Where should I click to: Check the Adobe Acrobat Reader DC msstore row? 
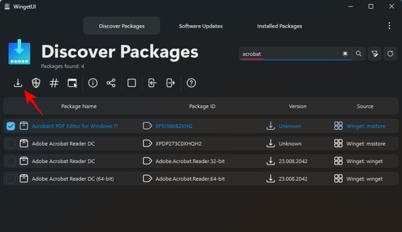point(11,143)
